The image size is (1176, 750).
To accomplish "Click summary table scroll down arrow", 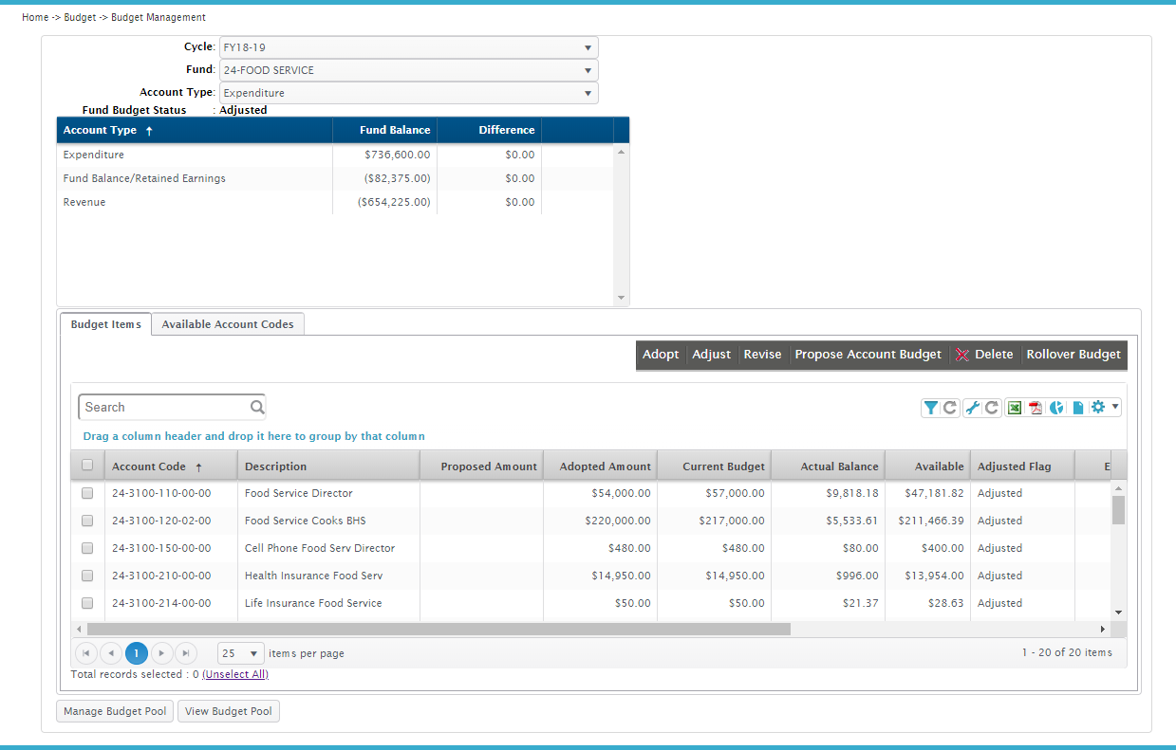I will pos(622,298).
